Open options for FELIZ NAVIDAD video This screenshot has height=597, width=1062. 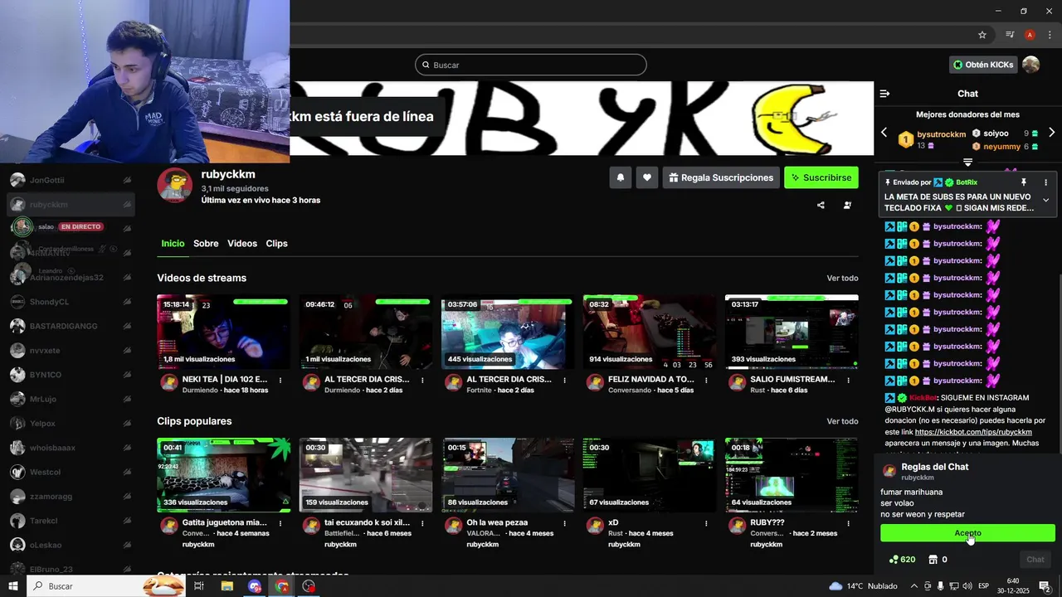(706, 380)
